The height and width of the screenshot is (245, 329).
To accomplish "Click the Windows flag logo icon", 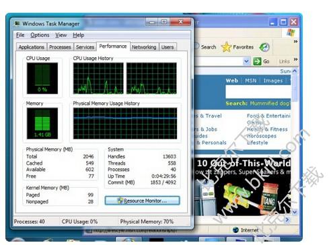I will pos(291,33).
